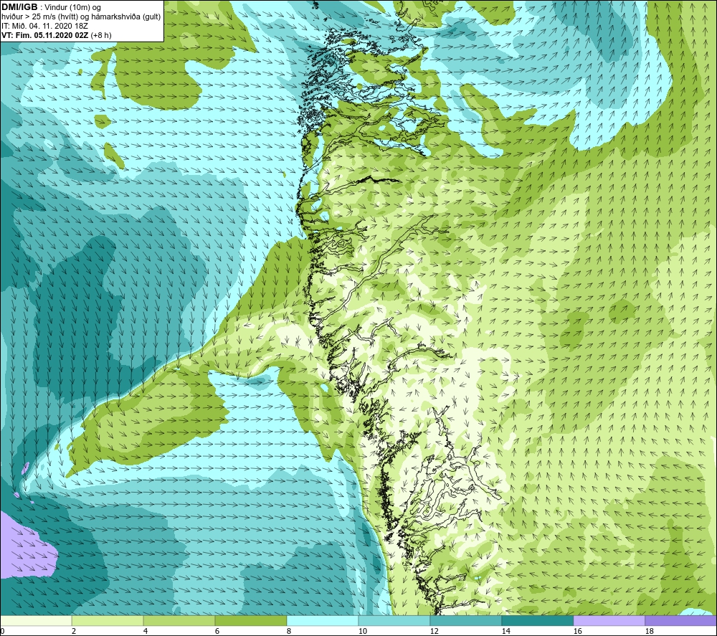Click the 16–18 m/s lavender swatch
Image resolution: width=717 pixels, height=636 pixels.
[x=609, y=621]
